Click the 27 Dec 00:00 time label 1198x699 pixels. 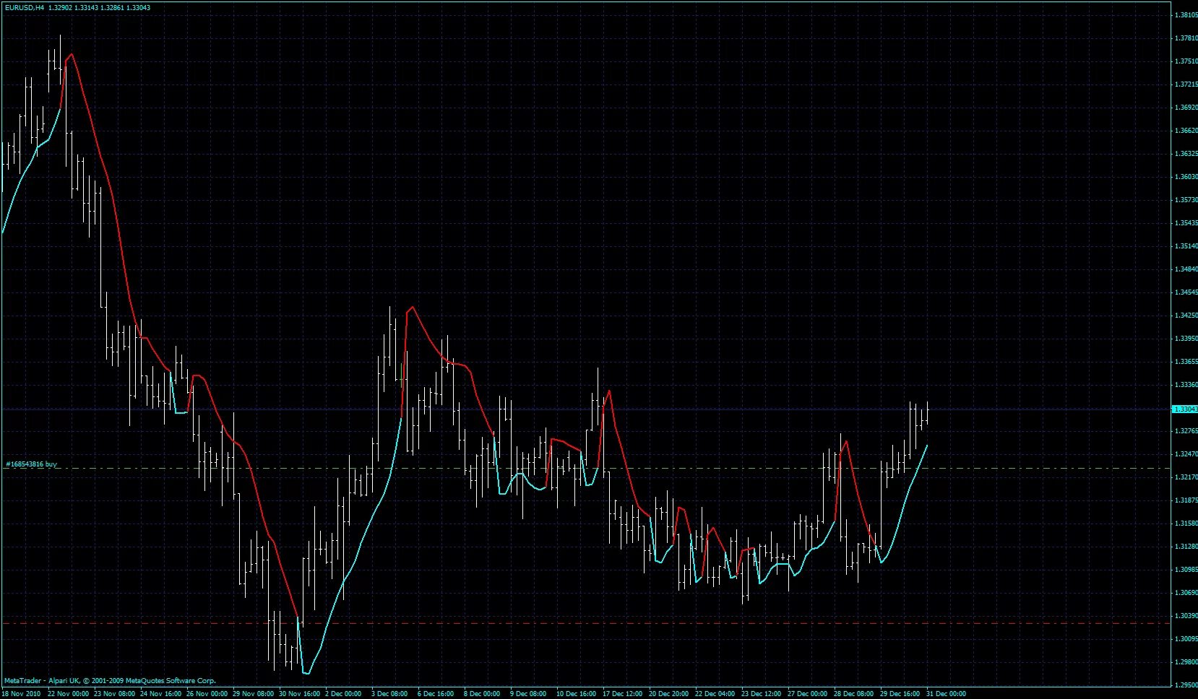coord(808,694)
